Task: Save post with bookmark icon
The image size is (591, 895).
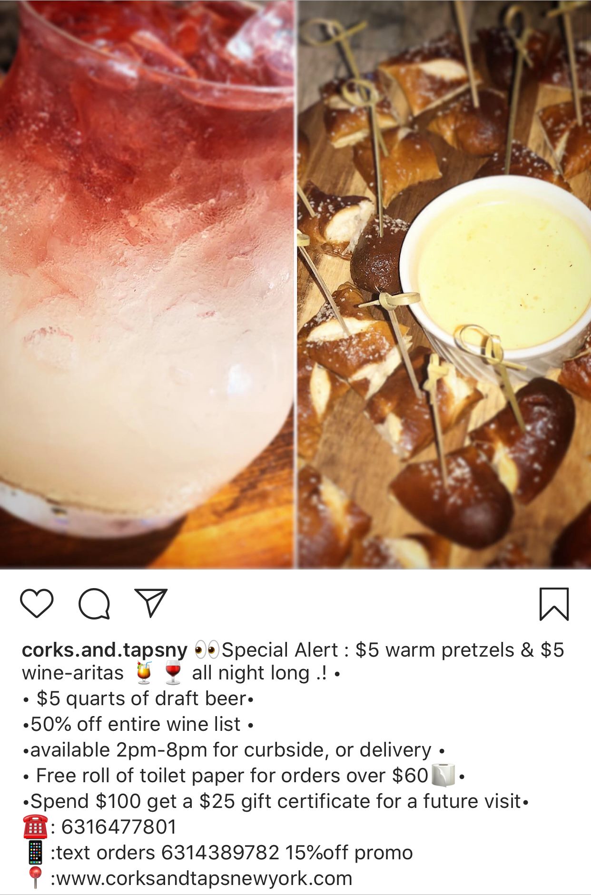Action: [554, 604]
